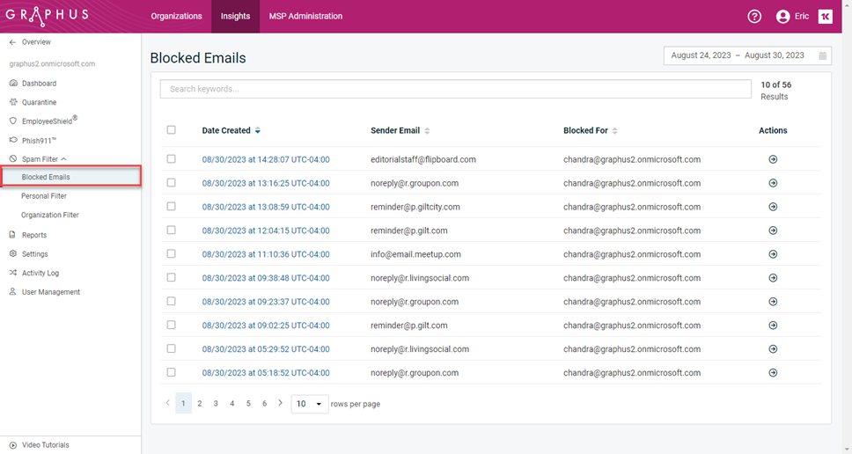This screenshot has height=454, width=852.
Task: Open the Insights top menu
Action: click(235, 17)
